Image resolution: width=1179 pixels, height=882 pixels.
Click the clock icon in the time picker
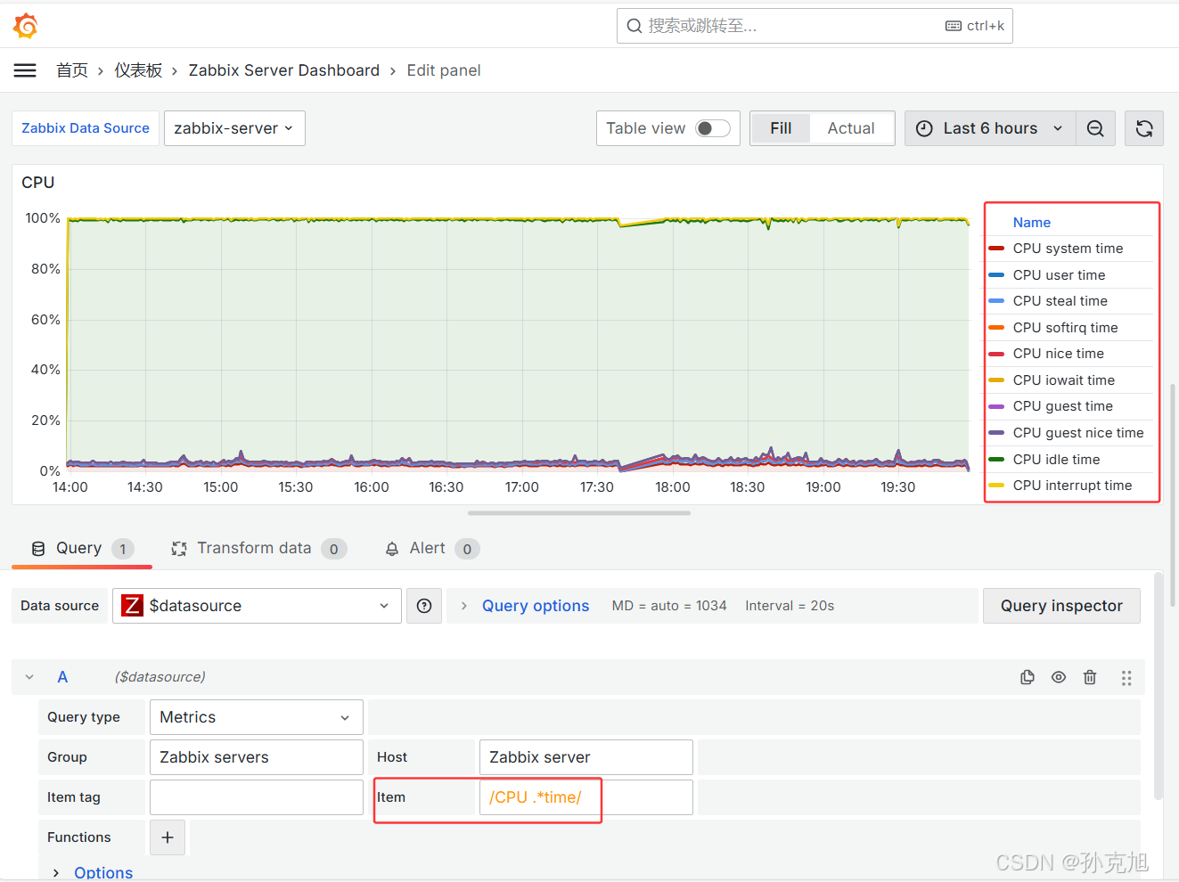(925, 128)
